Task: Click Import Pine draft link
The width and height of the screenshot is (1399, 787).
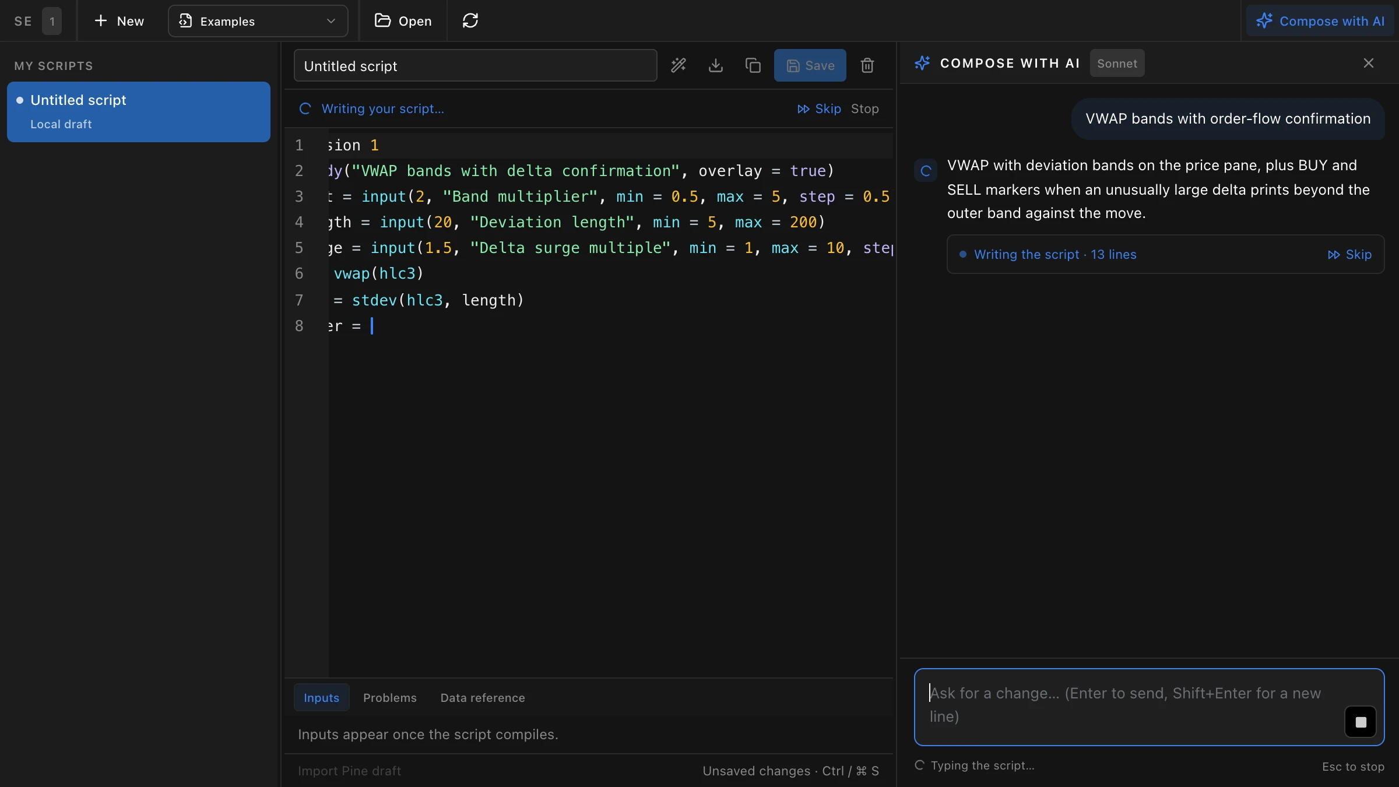Action: [x=349, y=771]
